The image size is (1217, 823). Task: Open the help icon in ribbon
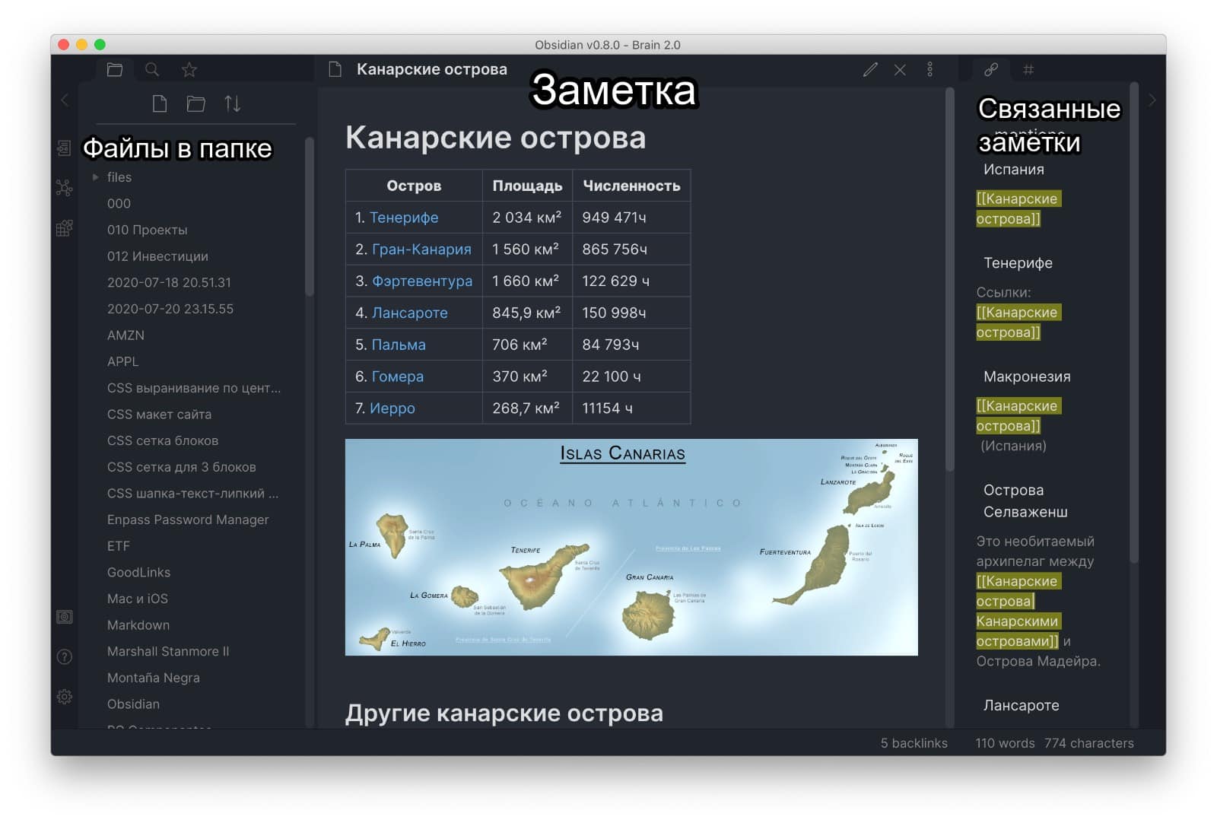click(x=65, y=657)
